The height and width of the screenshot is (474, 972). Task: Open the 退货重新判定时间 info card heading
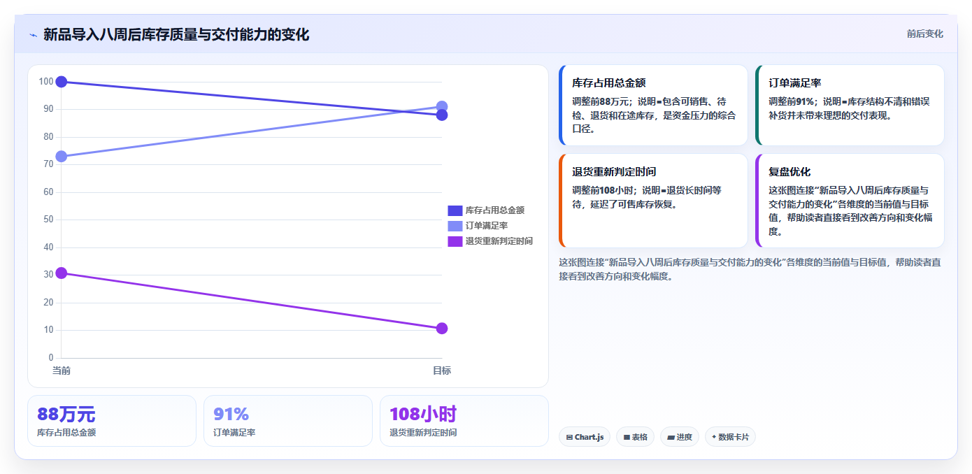[x=614, y=171]
